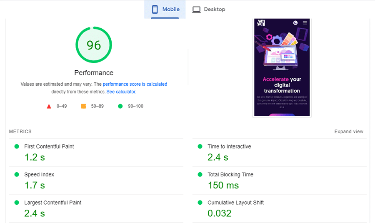The width and height of the screenshot is (375, 223).
Task: Click the METRICS section heading
Action: [20, 131]
